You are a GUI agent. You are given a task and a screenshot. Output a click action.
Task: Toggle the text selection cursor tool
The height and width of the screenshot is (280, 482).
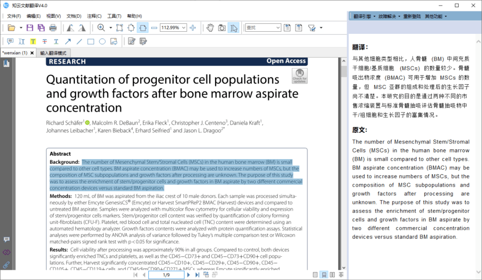coord(233,28)
